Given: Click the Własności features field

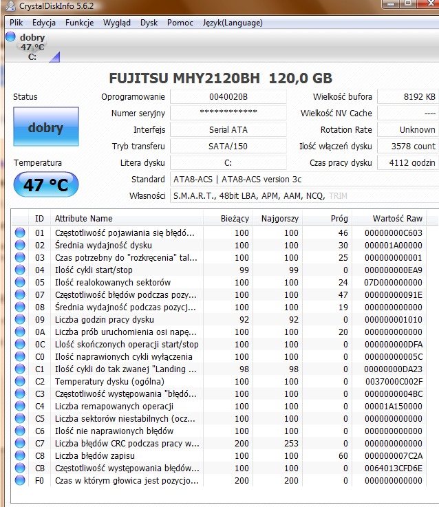Looking at the screenshot, I should click(x=304, y=195).
